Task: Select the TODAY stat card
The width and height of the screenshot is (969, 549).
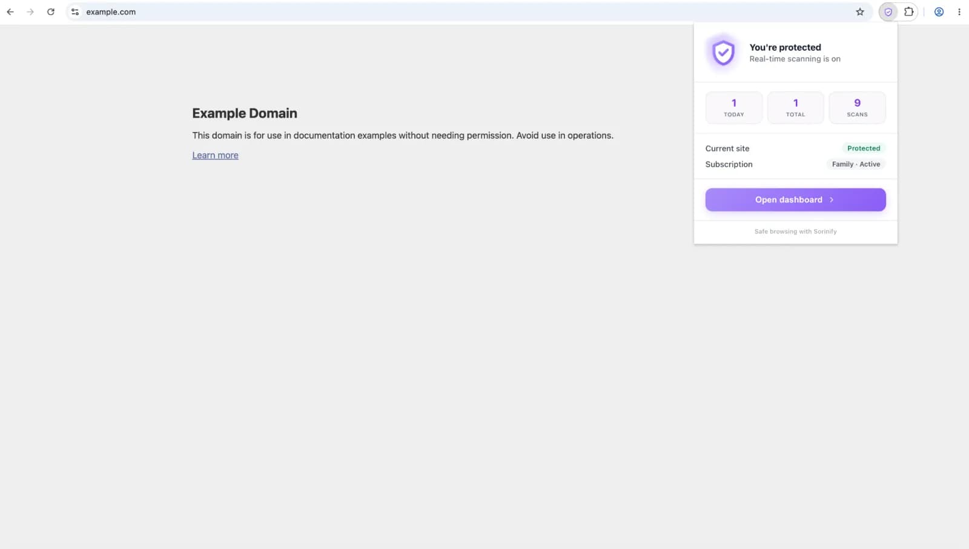Action: pos(734,107)
